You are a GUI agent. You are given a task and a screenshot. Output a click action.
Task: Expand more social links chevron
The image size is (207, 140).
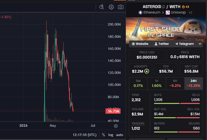tap(200, 44)
